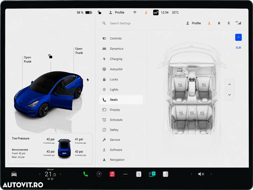Tap the SOS emergency icon

click(156, 12)
